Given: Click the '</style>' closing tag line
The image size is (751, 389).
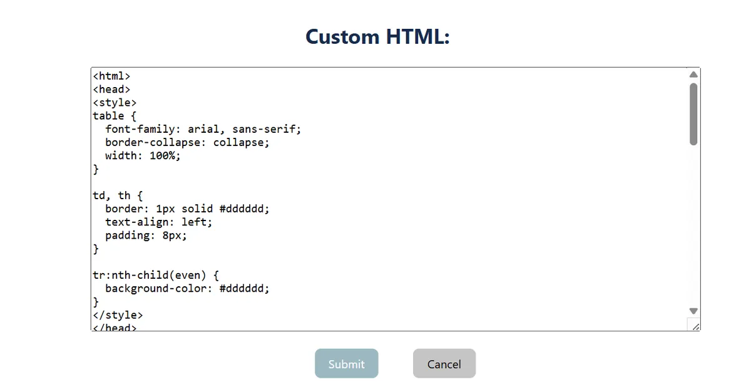Looking at the screenshot, I should 118,315.
